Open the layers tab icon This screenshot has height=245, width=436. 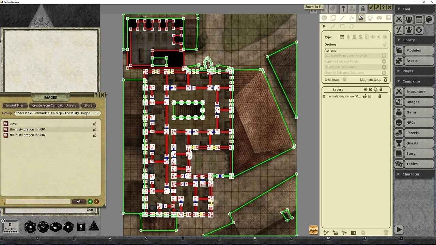tap(333, 18)
